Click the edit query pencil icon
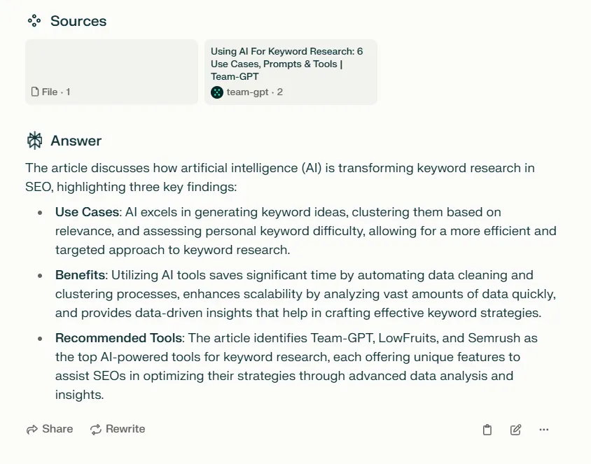Viewport: 591px width, 464px height. tap(515, 430)
